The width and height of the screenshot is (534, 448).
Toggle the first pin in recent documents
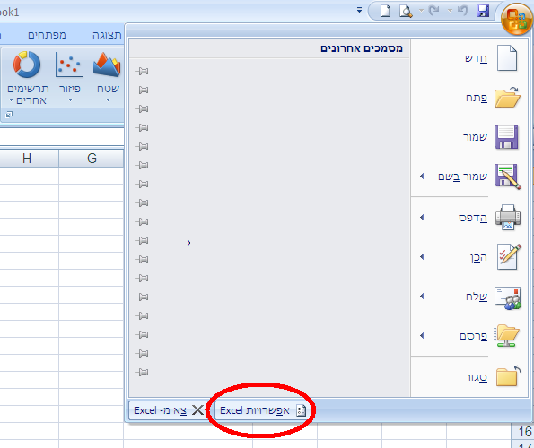[x=142, y=71]
